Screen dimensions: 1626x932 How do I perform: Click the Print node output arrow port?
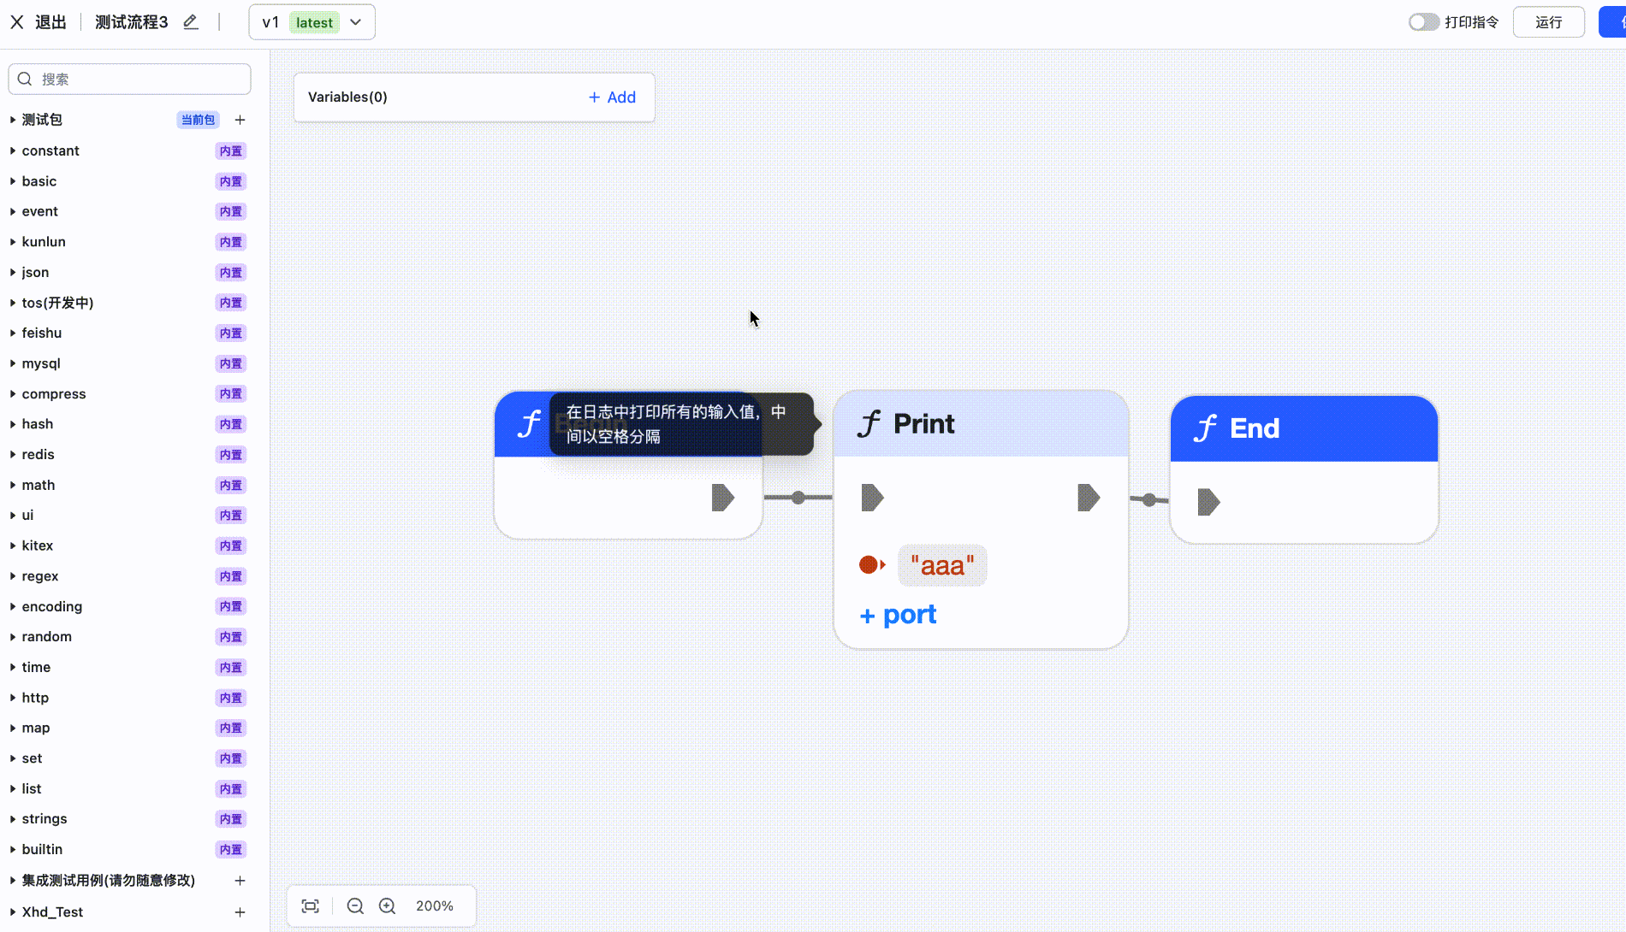tap(1089, 498)
